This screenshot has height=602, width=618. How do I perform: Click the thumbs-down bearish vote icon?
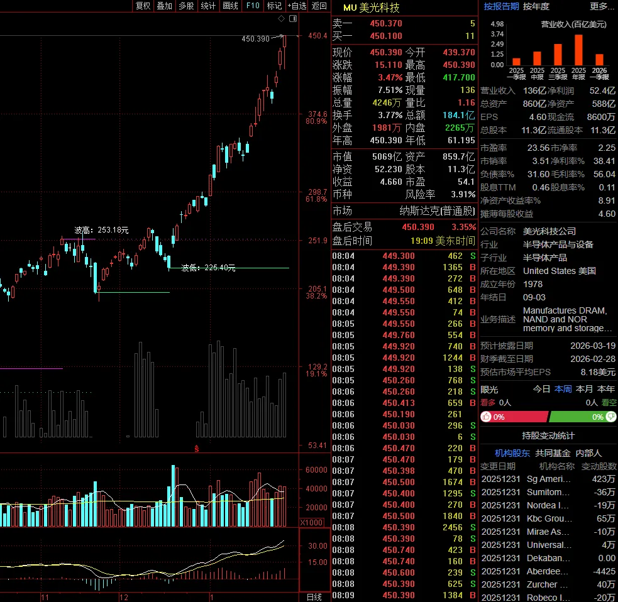[611, 417]
